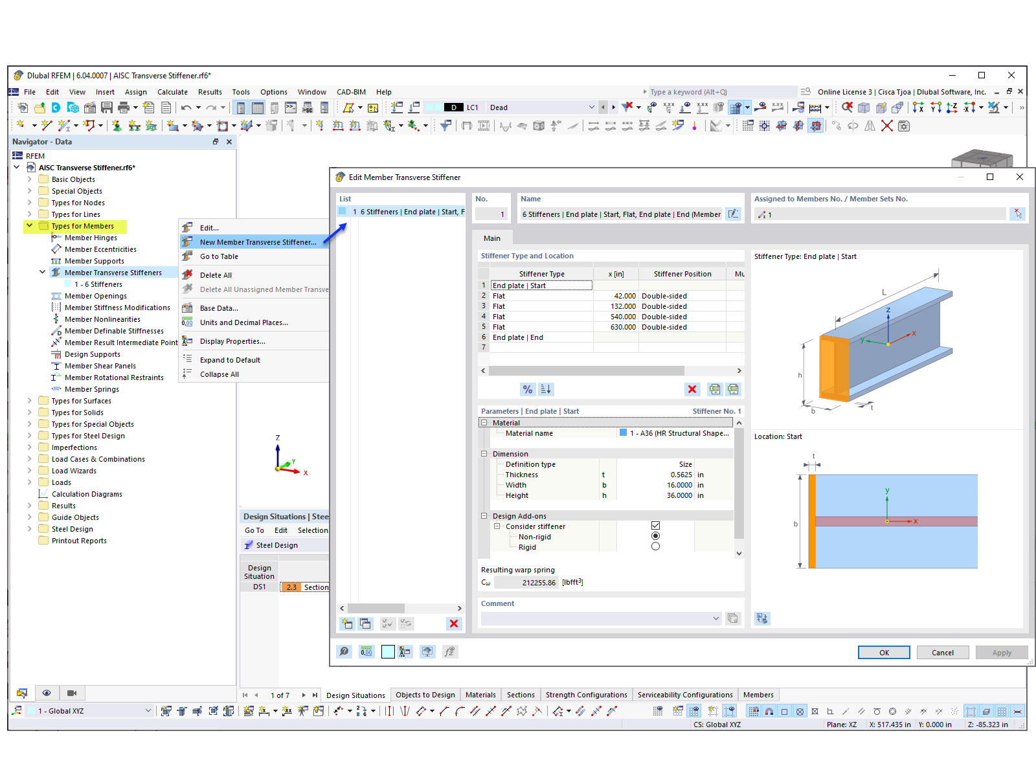This screenshot has height=777, width=1036.
Task: Select the Non-rigid radio button
Action: click(655, 536)
